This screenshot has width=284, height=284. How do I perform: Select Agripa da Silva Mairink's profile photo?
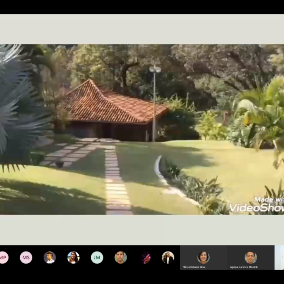(x=251, y=257)
